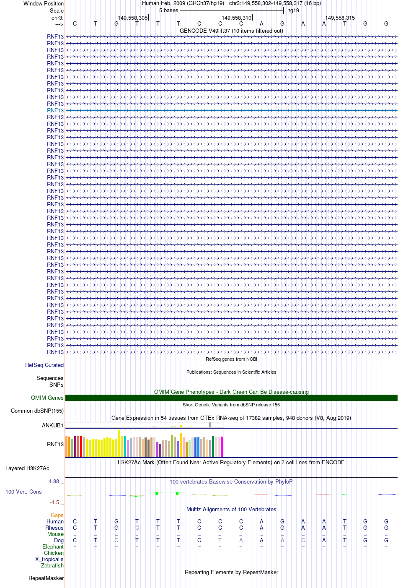The width and height of the screenshot is (398, 588).
Task: Click the OMIM Genes track label
Action: (x=47, y=398)
